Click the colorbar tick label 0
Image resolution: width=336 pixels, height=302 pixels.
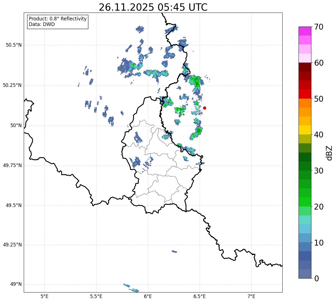(316, 279)
